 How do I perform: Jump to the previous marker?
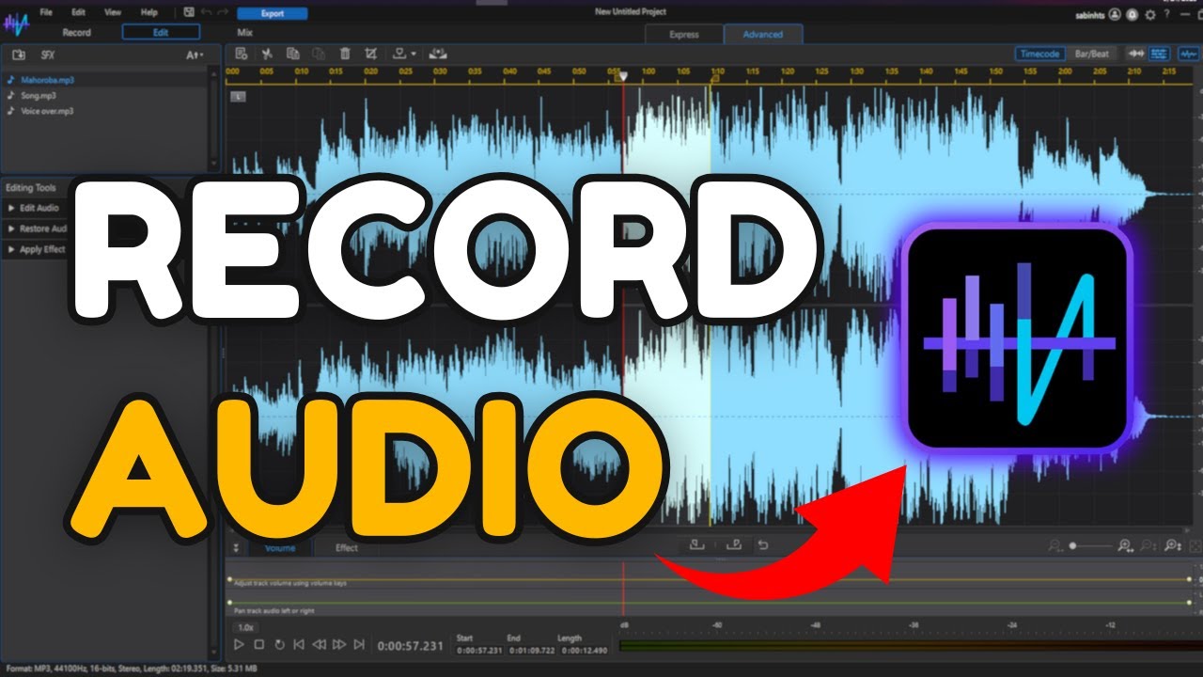[299, 644]
